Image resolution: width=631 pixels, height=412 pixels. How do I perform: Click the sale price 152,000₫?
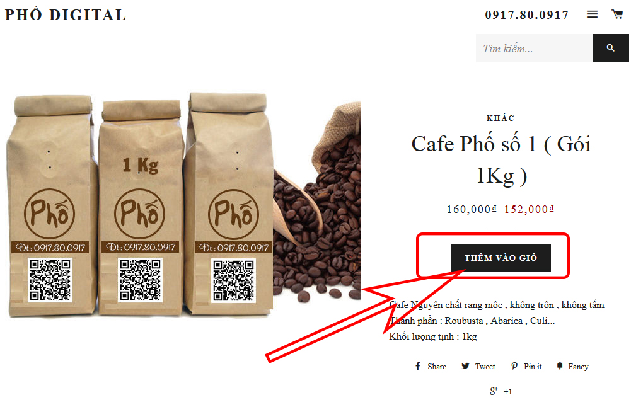click(529, 209)
